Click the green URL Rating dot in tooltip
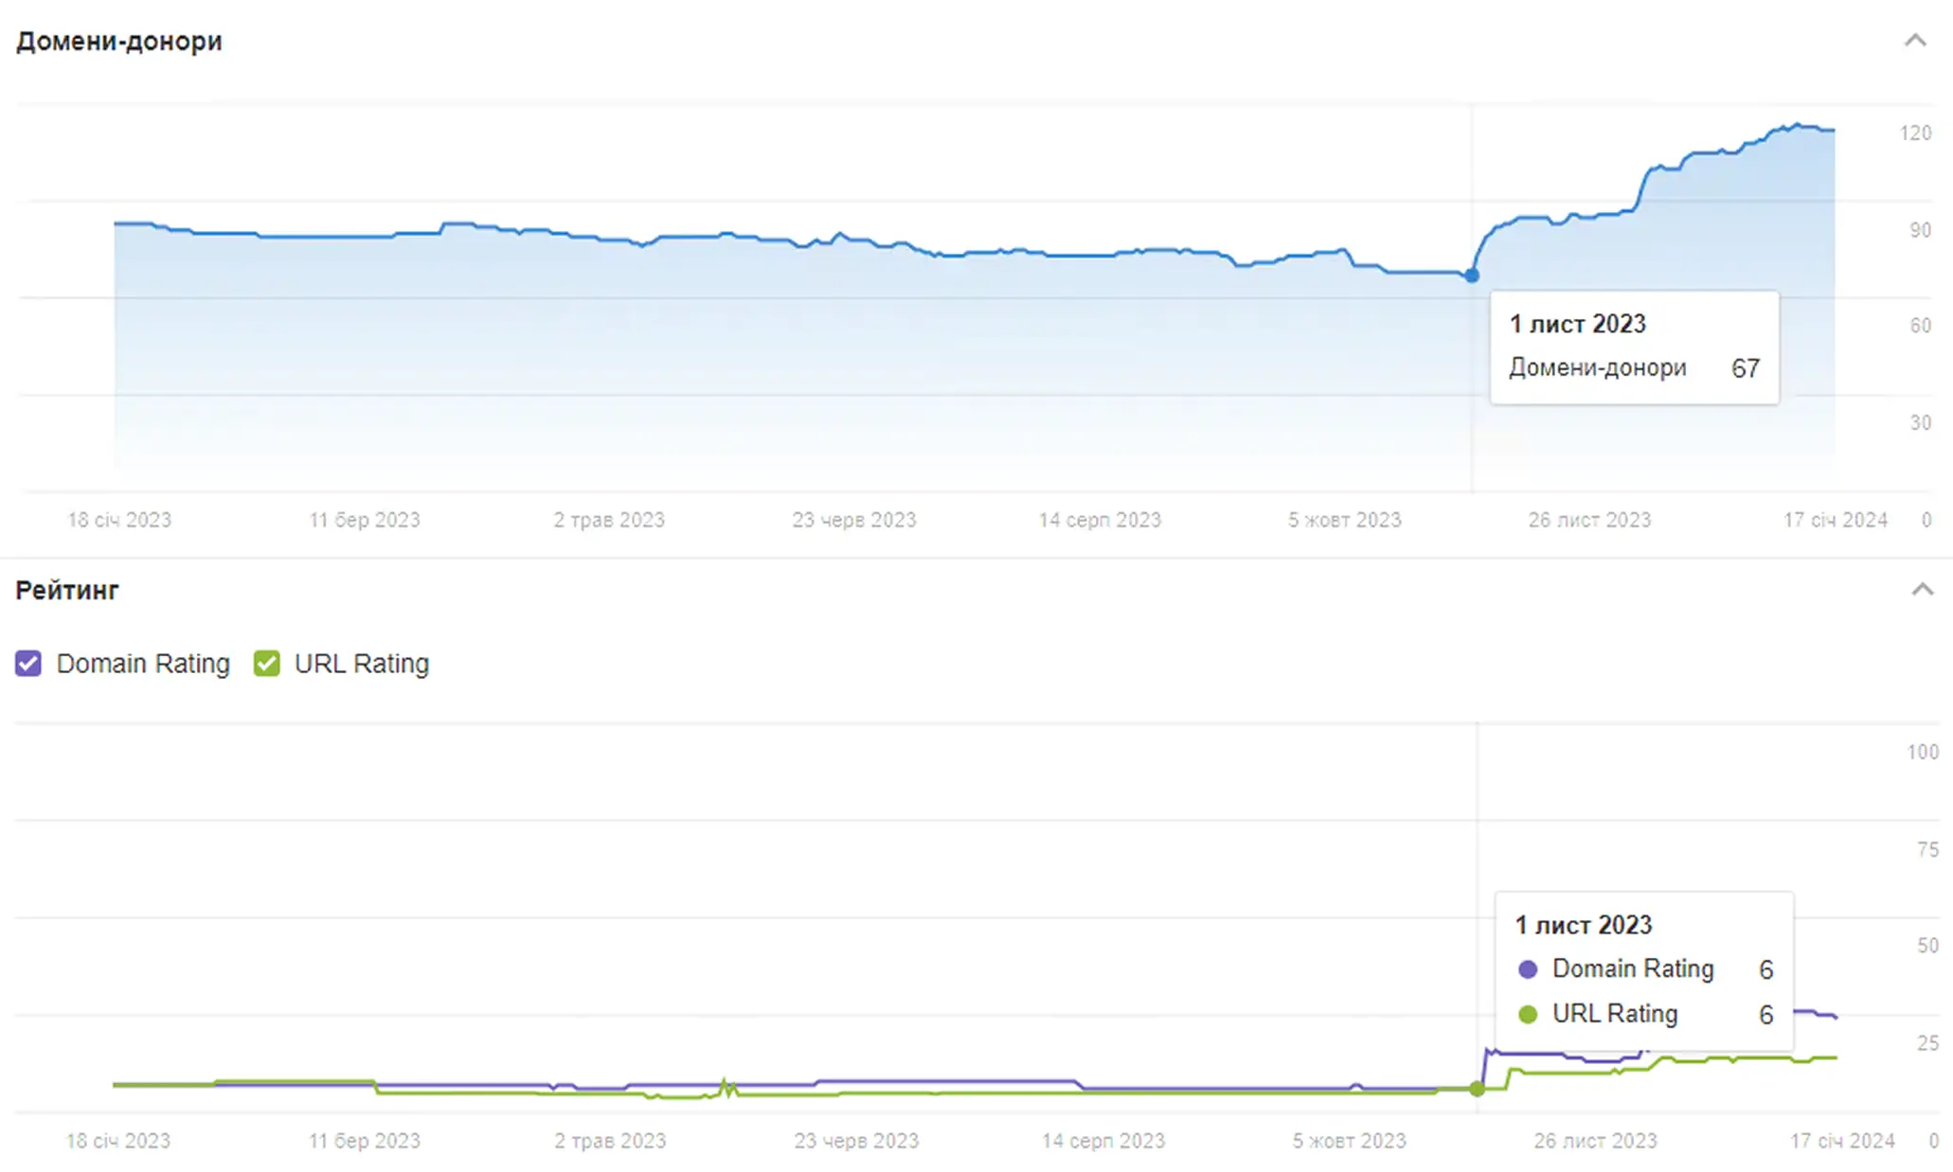This screenshot has height=1172, width=1953. pyautogui.click(x=1527, y=1015)
